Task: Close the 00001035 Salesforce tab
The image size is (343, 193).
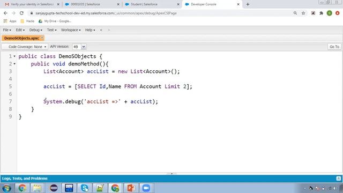Action: (x=118, y=4)
